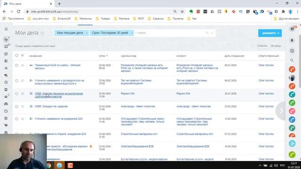Open a new browser tab
Image resolution: width=301 pixels, height=169 pixels.
point(59,4)
